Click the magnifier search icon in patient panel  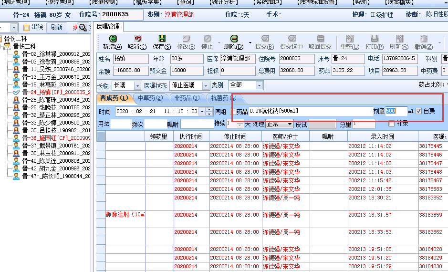pyautogui.click(x=83, y=28)
